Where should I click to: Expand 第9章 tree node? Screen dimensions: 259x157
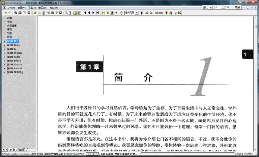point(4,72)
